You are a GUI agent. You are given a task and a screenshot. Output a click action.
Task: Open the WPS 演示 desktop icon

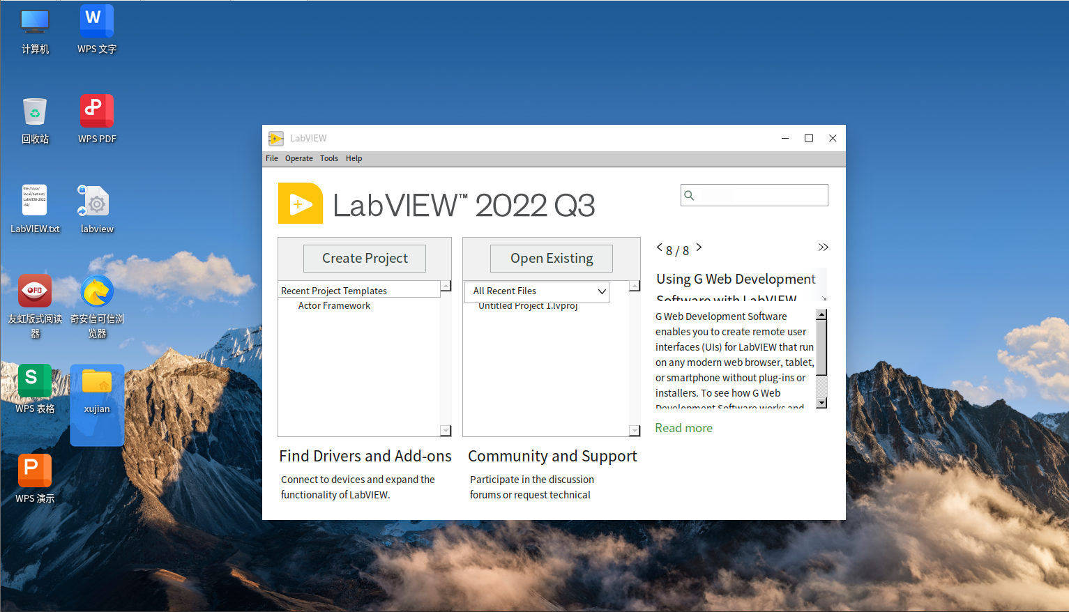[x=35, y=480]
